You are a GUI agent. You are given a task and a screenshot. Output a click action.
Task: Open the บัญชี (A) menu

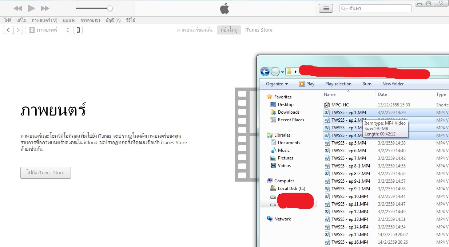(x=113, y=20)
